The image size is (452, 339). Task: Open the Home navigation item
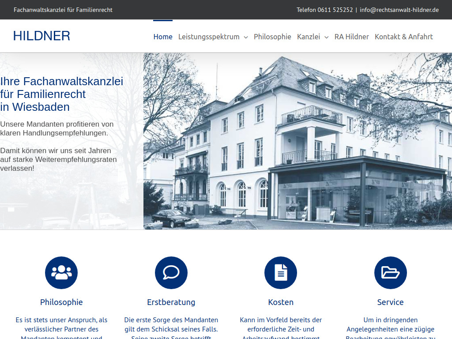tap(163, 37)
